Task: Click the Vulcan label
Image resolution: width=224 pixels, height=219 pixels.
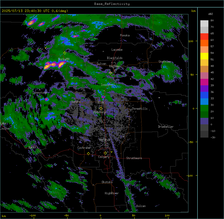Action: 141,206
